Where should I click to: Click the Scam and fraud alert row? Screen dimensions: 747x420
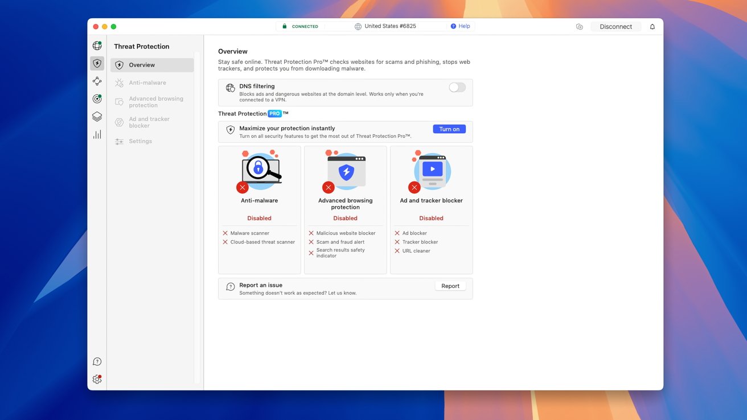click(336, 242)
